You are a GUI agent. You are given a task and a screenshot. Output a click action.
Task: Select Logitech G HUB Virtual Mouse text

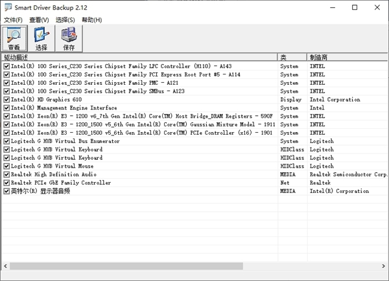pyautogui.click(x=52, y=166)
